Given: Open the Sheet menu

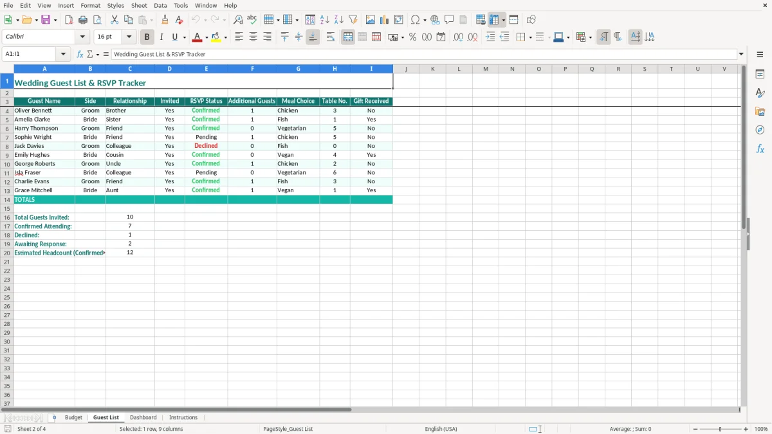Looking at the screenshot, I should (x=139, y=5).
